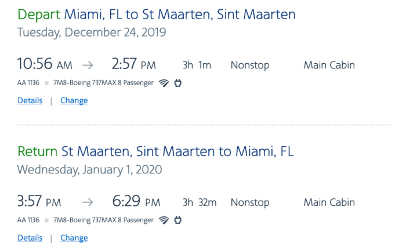Click the Wi-Fi icon on the departing flight
Screen dimensions: 406x250
(x=164, y=83)
